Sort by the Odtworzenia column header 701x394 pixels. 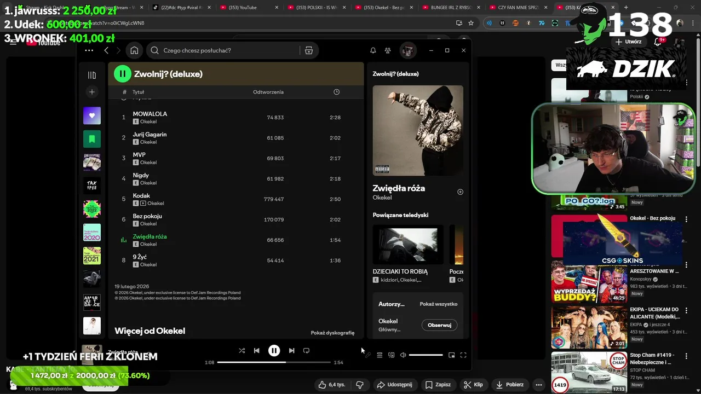tap(268, 92)
